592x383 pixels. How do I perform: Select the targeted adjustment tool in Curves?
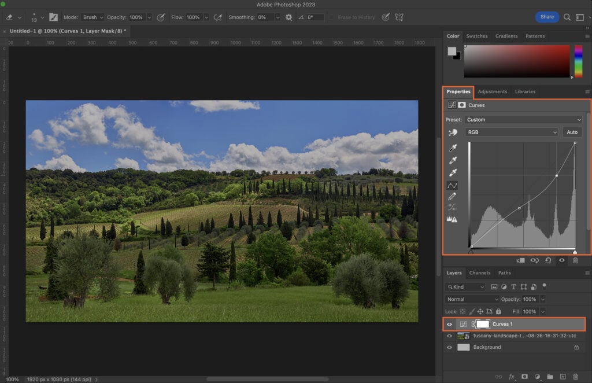453,132
